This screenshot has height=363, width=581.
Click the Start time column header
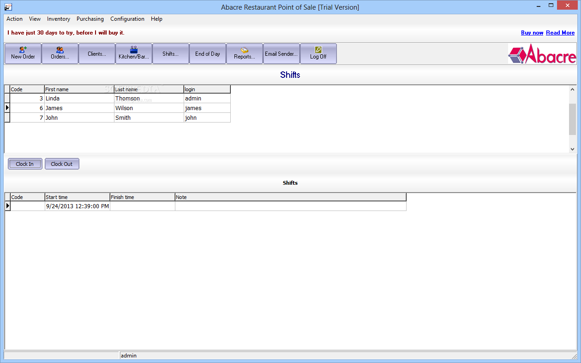78,197
